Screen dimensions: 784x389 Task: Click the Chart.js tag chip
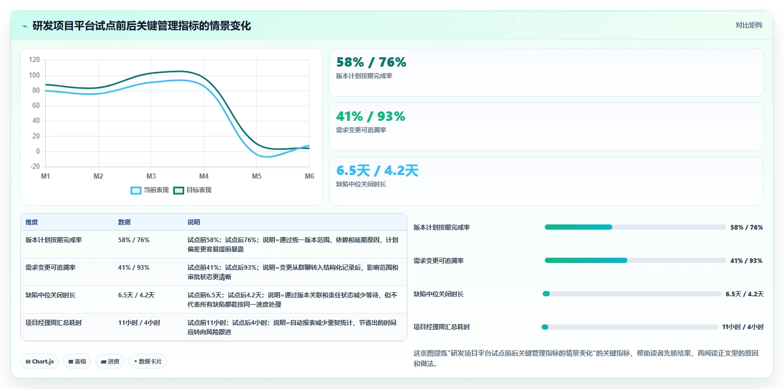[40, 361]
